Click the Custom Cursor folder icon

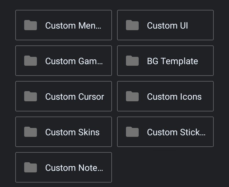coord(31,97)
